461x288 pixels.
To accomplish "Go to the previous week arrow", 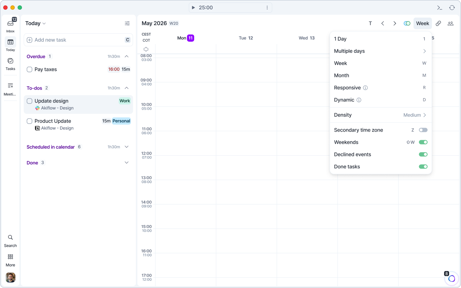I will click(382, 23).
